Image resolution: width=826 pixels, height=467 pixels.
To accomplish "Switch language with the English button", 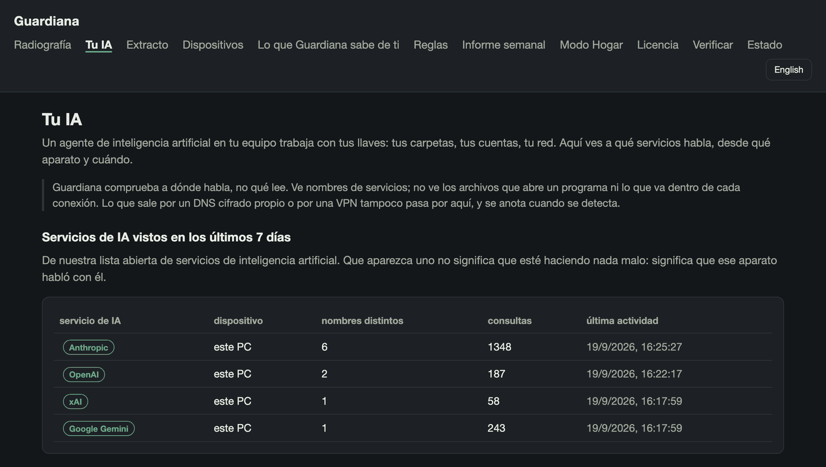I will [x=789, y=70].
